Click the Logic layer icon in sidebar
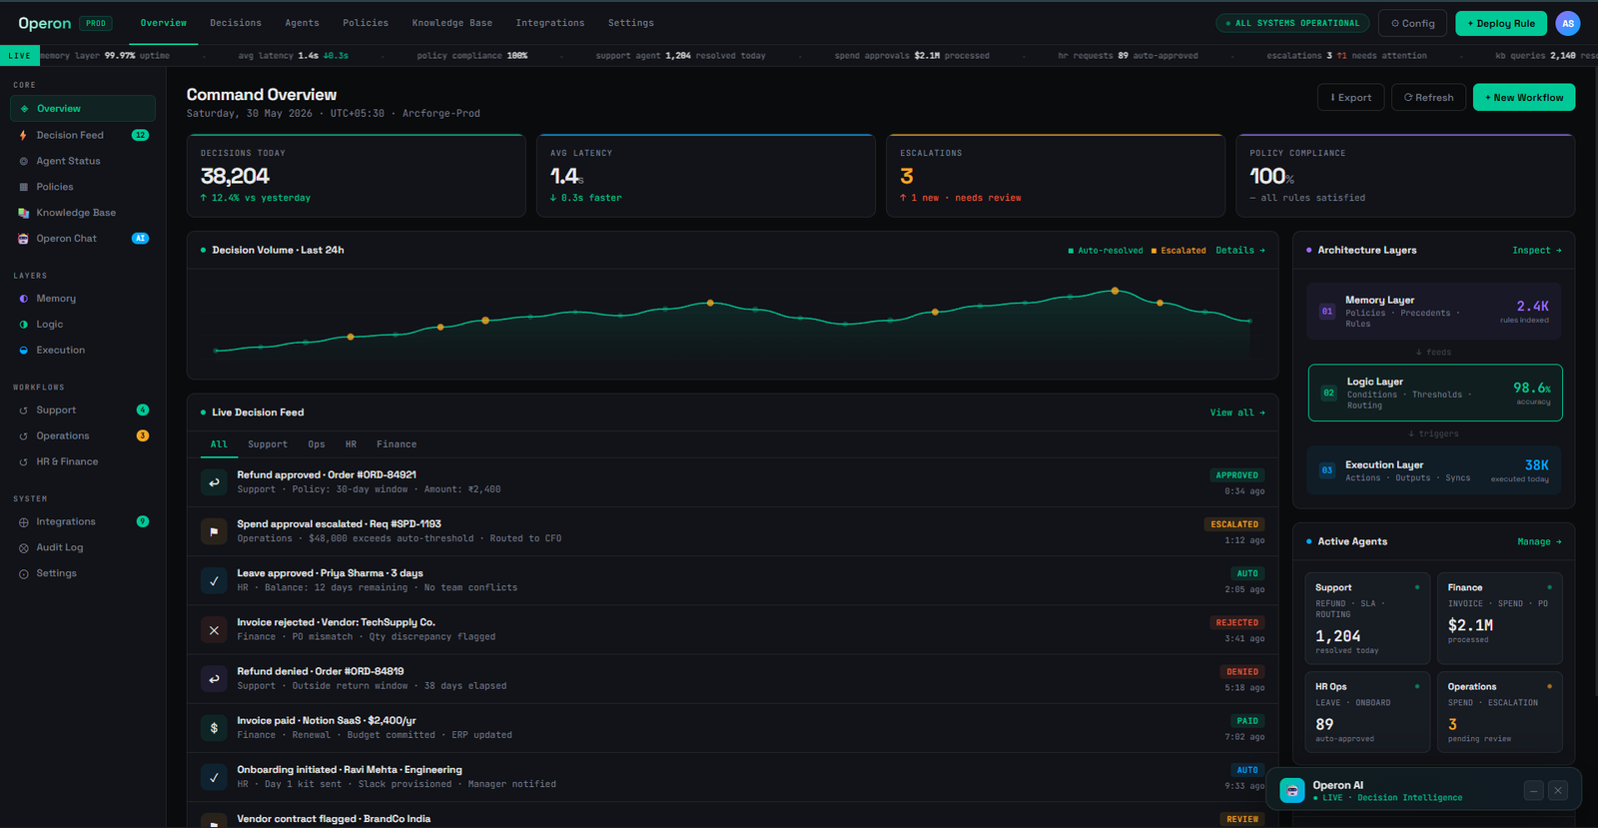 click(24, 325)
